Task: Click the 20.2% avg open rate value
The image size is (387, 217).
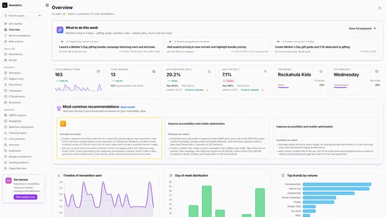Action: 174,75
